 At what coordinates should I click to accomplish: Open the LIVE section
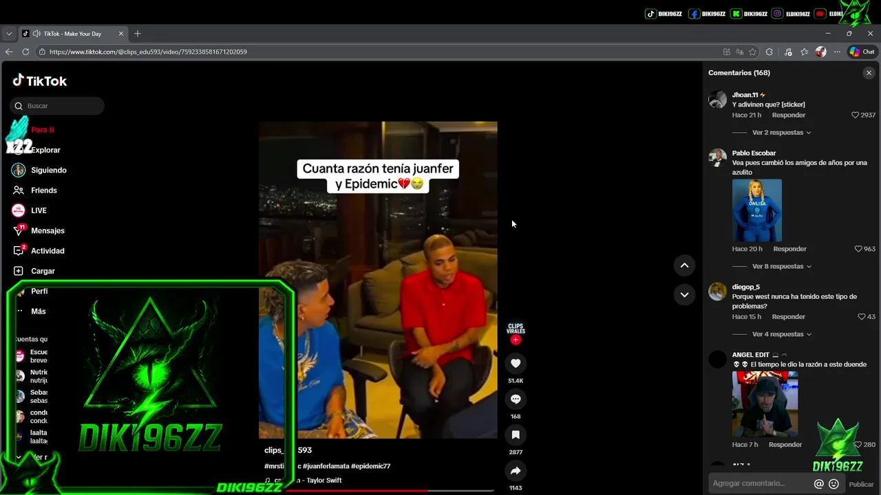(x=29, y=210)
